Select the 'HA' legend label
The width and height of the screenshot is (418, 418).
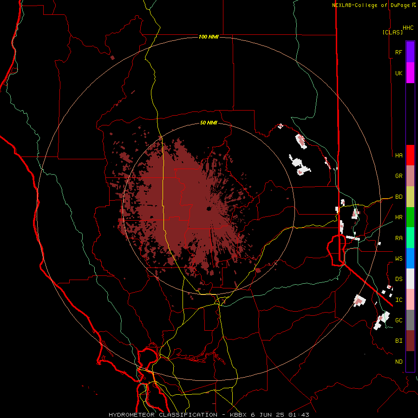click(x=398, y=155)
